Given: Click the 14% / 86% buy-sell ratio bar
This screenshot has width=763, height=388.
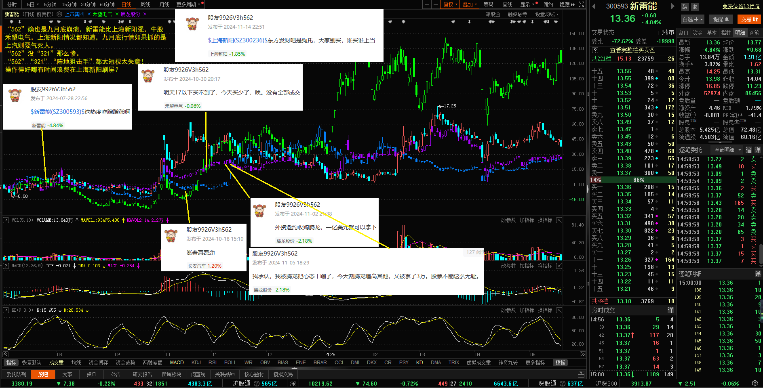Looking at the screenshot, I should pyautogui.click(x=632, y=180).
